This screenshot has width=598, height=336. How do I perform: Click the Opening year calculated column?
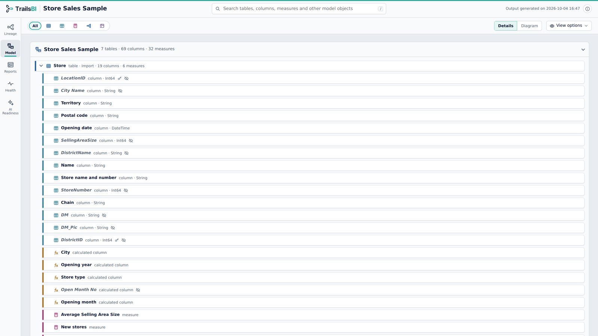coord(314,265)
